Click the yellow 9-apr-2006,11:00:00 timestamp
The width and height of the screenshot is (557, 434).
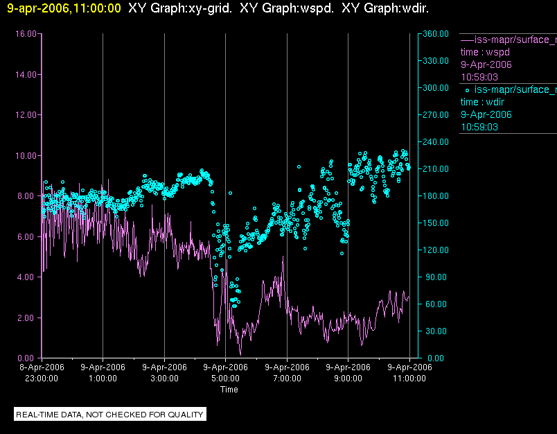(x=64, y=8)
